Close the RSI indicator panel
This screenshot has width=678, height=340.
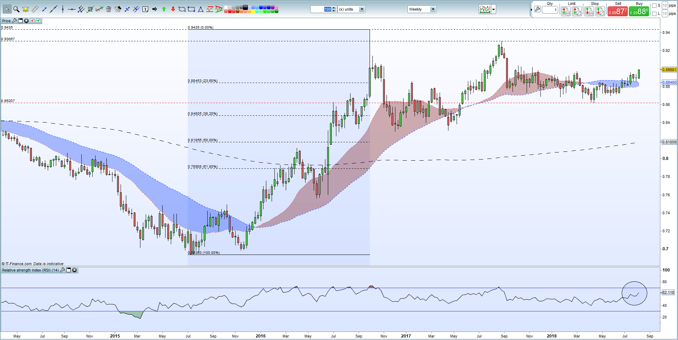pyautogui.click(x=75, y=270)
